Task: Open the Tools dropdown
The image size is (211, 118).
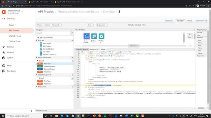Action: (90, 25)
